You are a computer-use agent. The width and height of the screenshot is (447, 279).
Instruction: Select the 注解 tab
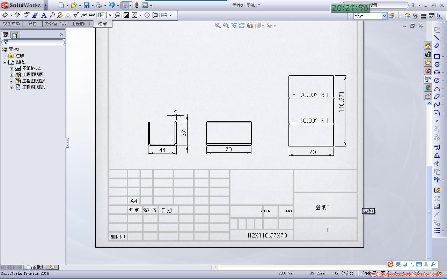102,24
